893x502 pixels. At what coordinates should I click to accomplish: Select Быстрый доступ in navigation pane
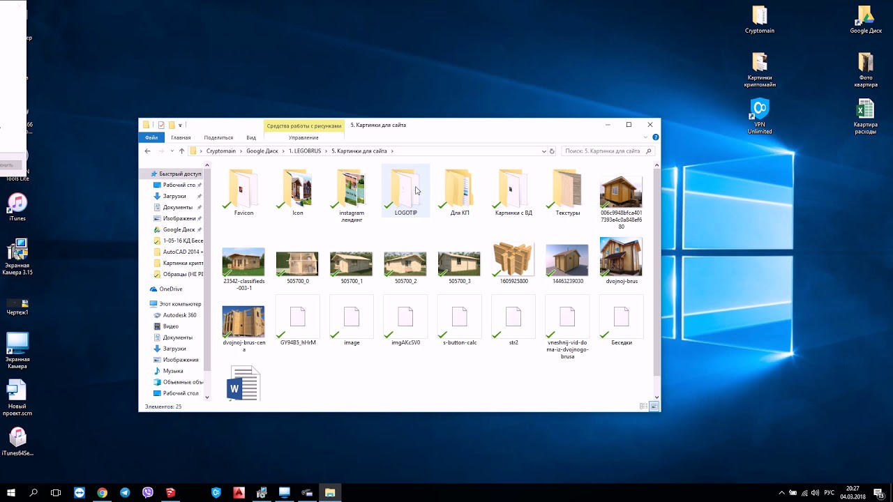pyautogui.click(x=174, y=174)
